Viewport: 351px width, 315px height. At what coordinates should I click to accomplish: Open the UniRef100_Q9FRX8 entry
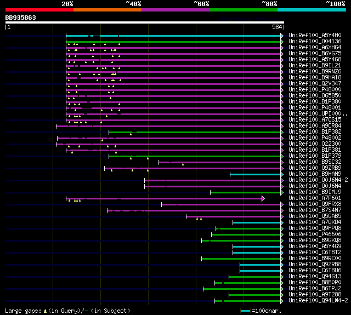click(315, 204)
